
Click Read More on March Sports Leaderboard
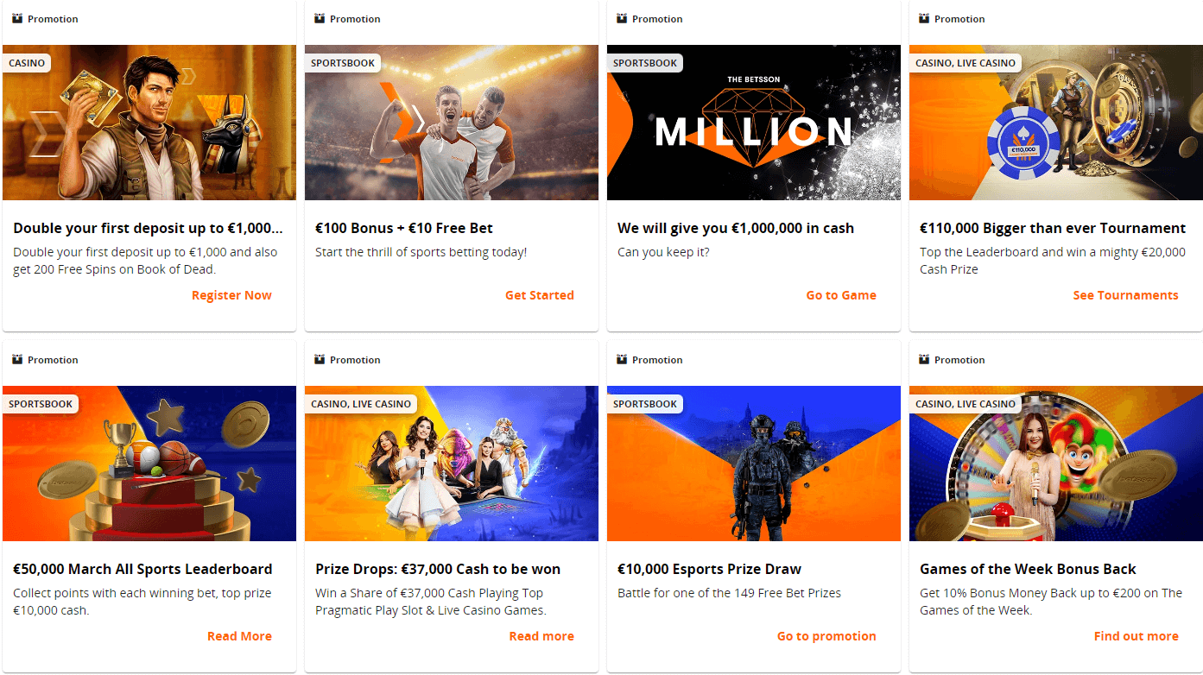(x=239, y=636)
